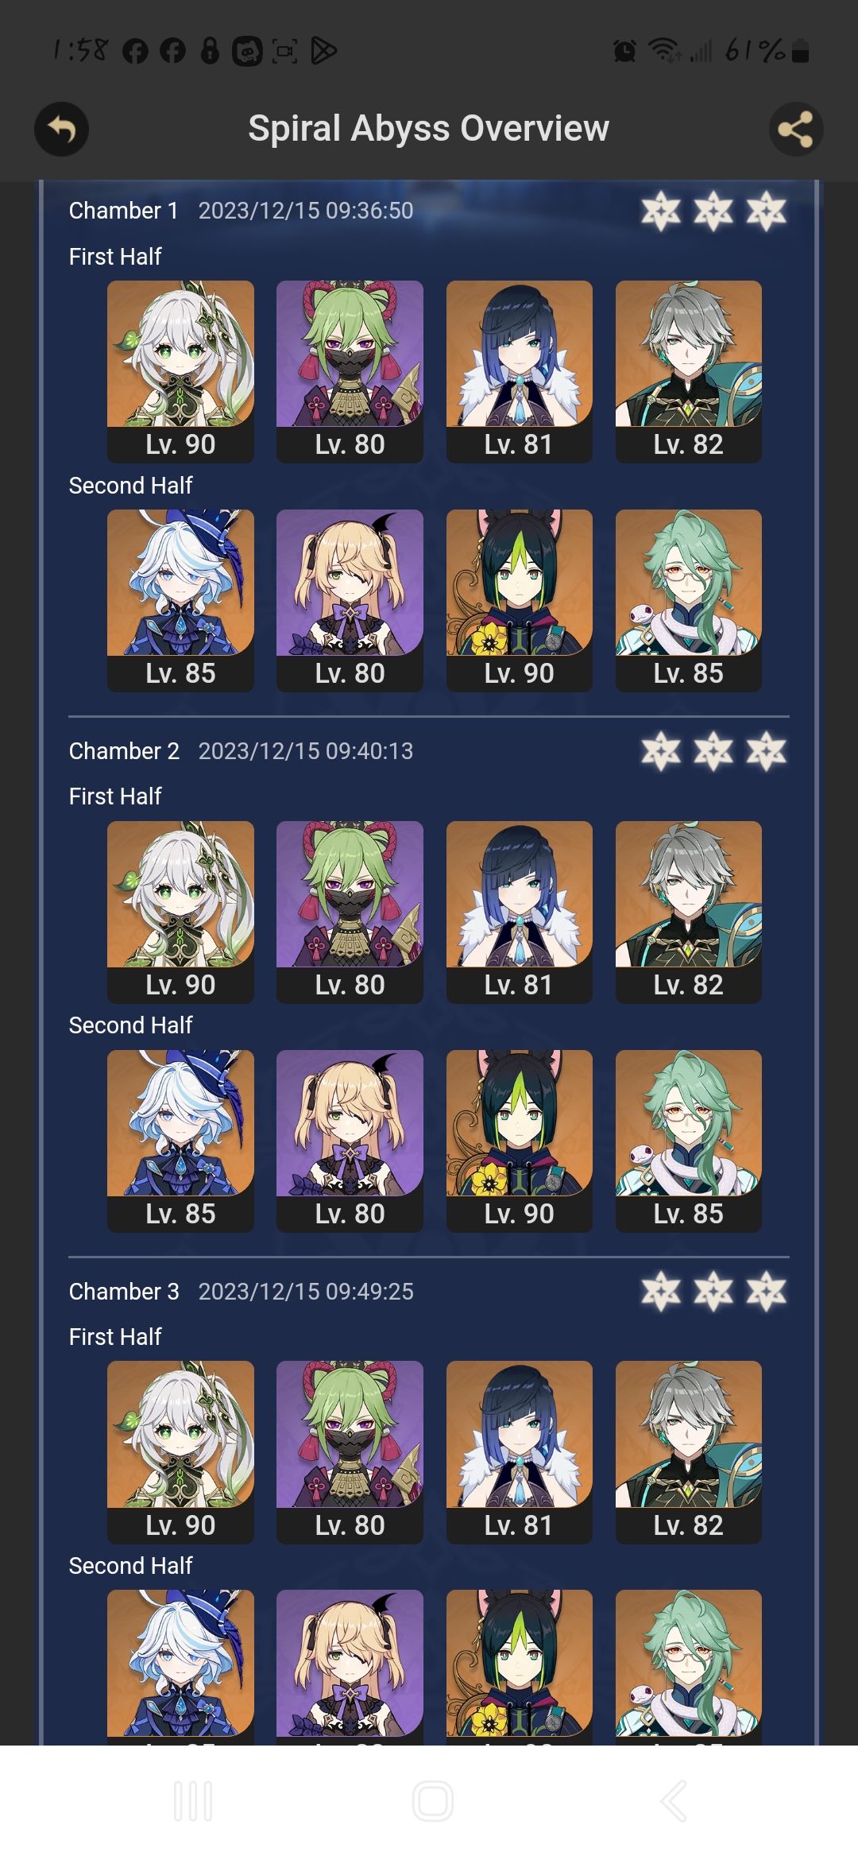Screen dimensions: 858x1860
Task: Tap Chamber 3 timestamp 09:49:25
Action: click(306, 1292)
